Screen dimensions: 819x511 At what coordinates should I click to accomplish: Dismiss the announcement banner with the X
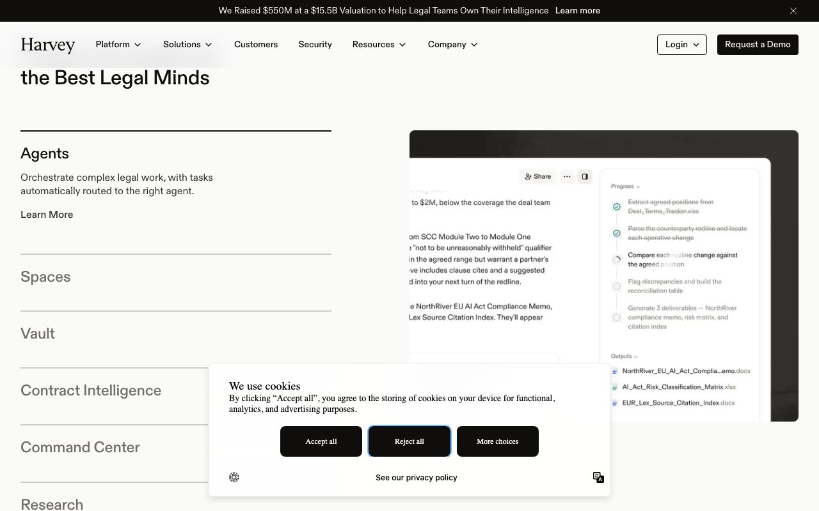793,11
